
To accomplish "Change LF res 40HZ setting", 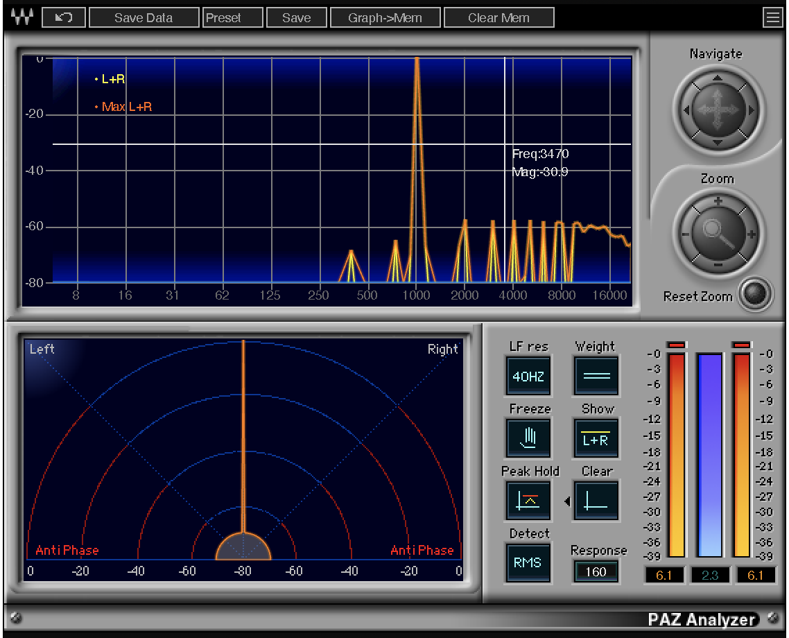I will click(x=528, y=376).
